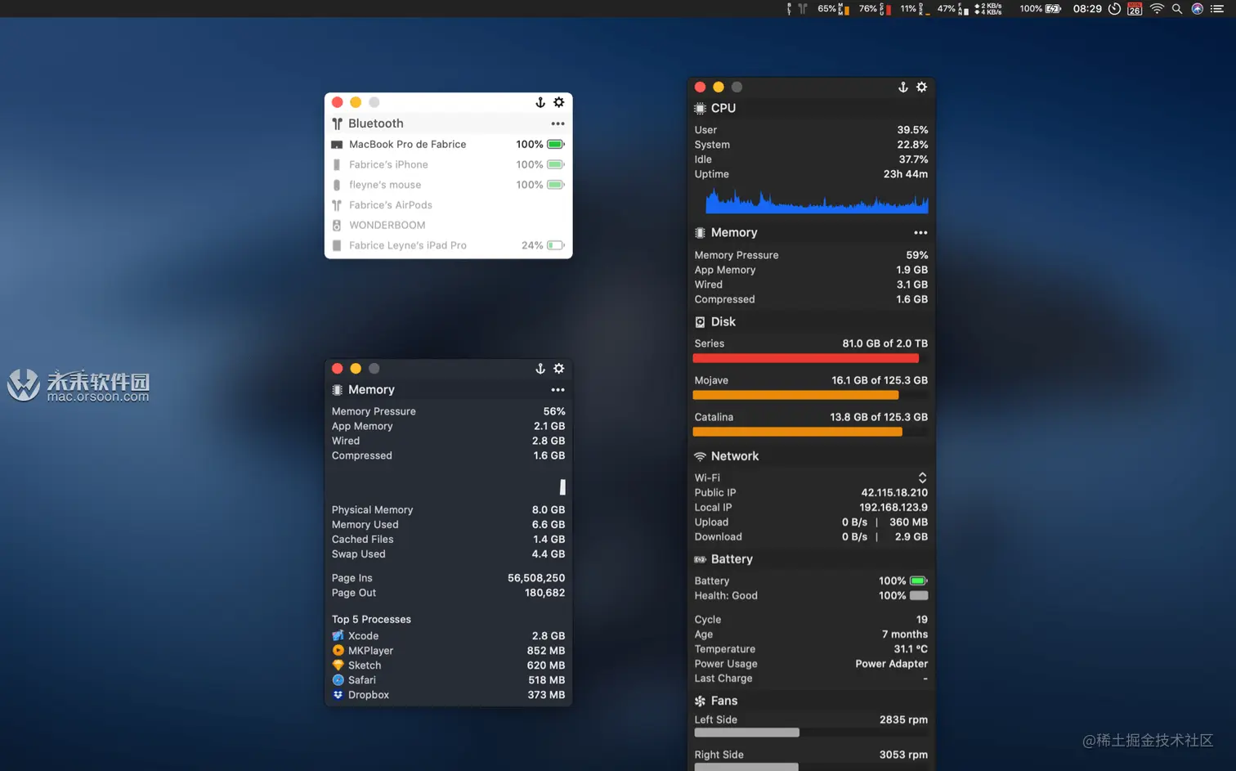This screenshot has width=1236, height=771.
Task: Open settings gear in the Bluetooth window
Action: click(559, 102)
